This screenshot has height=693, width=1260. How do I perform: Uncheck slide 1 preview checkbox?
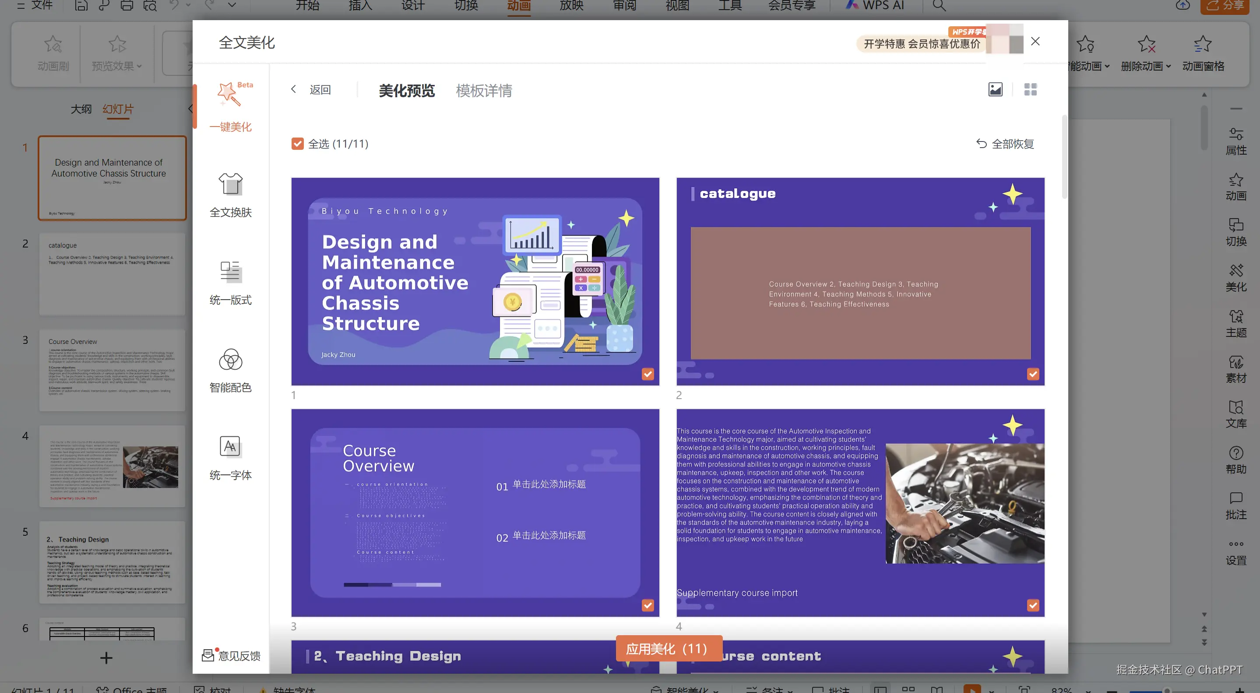[x=648, y=375]
